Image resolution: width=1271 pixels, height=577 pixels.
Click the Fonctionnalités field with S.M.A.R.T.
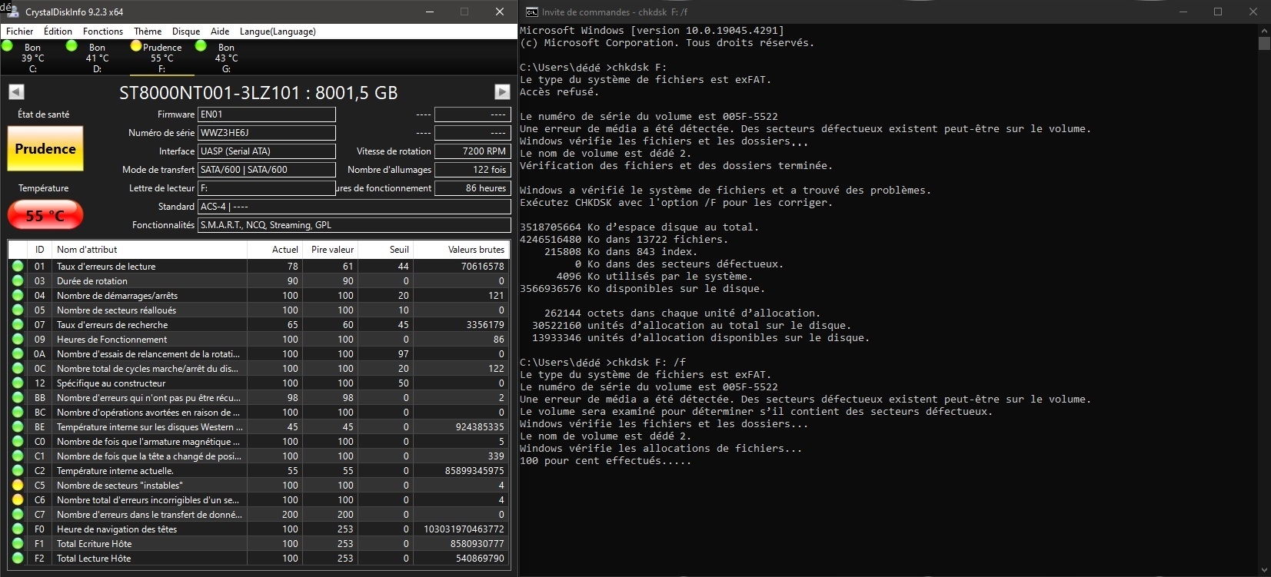click(x=354, y=225)
